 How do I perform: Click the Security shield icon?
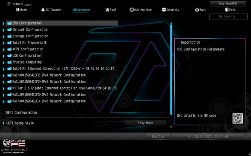pos(164,10)
